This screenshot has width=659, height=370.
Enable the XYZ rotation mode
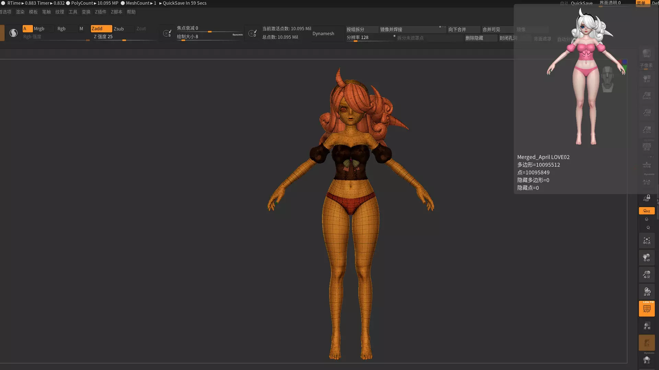point(647,211)
